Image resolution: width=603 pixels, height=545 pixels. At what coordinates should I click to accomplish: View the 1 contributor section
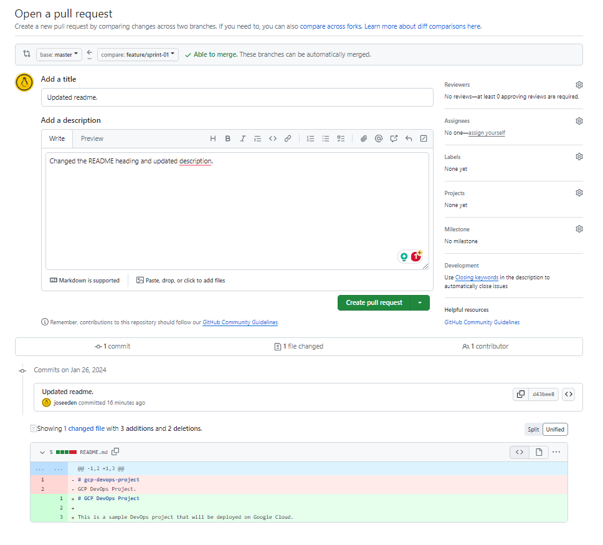485,347
